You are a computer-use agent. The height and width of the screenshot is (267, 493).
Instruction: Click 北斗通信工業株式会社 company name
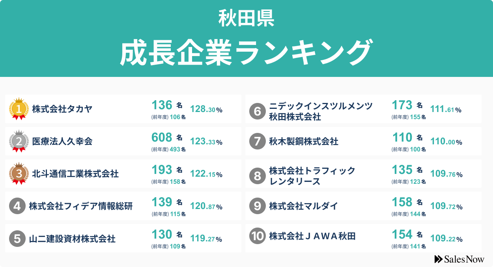point(75,174)
